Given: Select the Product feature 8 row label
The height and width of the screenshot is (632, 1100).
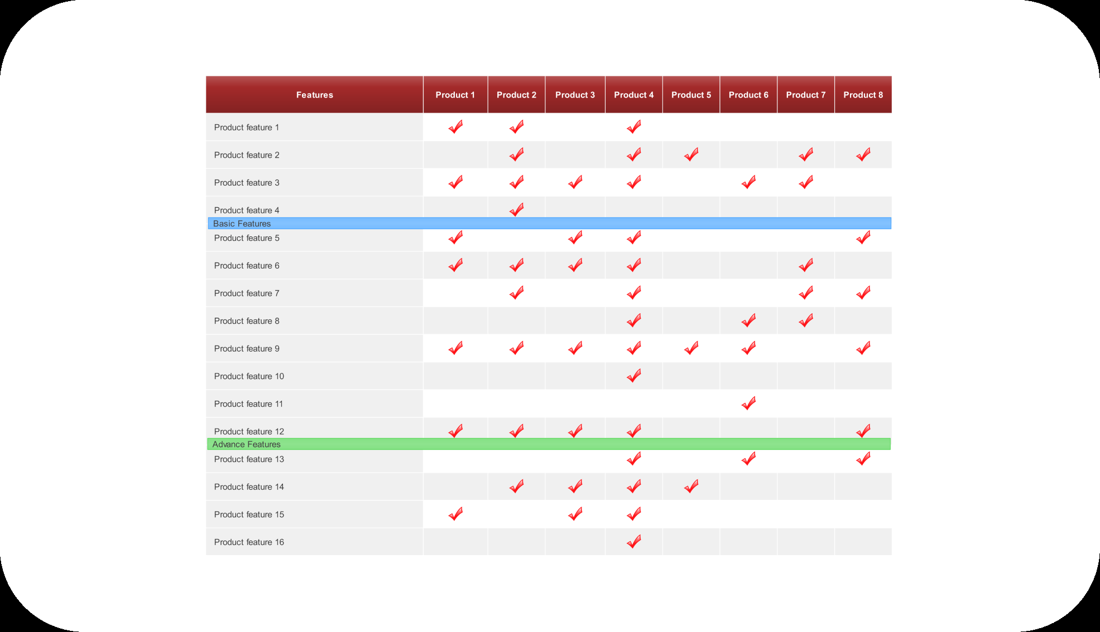Looking at the screenshot, I should point(247,321).
